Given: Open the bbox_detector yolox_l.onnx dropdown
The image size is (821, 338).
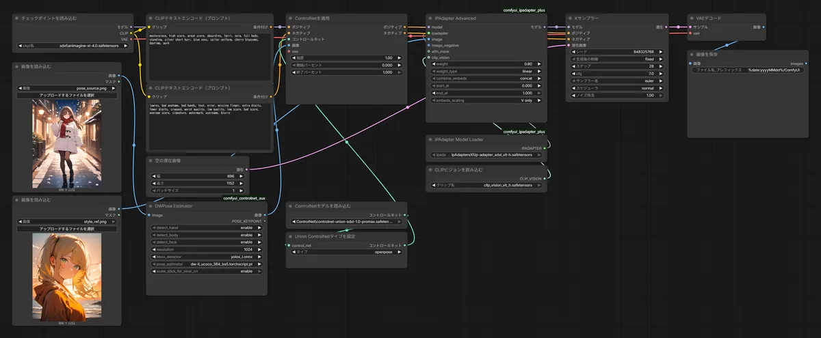Looking at the screenshot, I should click(x=207, y=257).
